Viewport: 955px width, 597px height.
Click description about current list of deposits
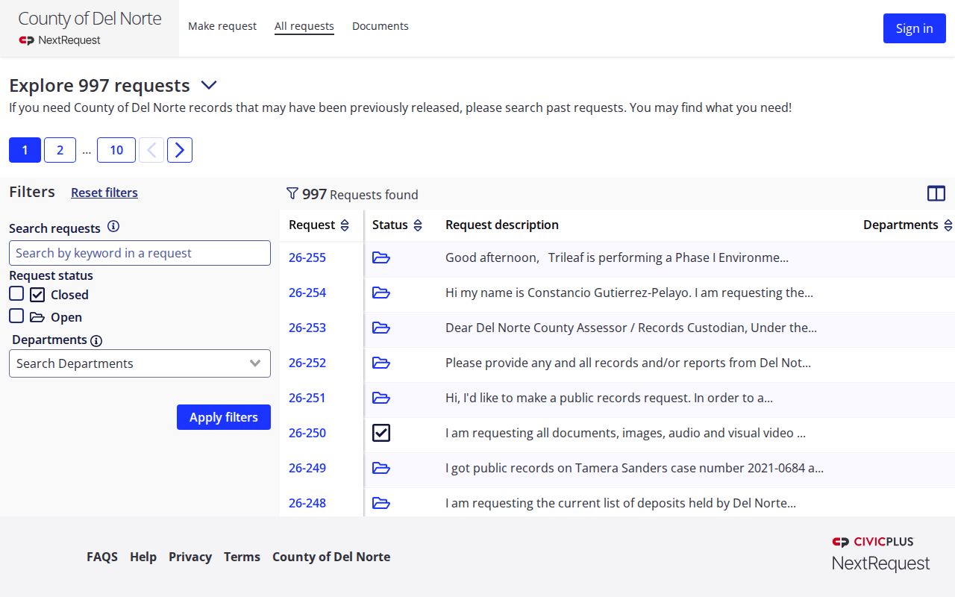tap(621, 503)
